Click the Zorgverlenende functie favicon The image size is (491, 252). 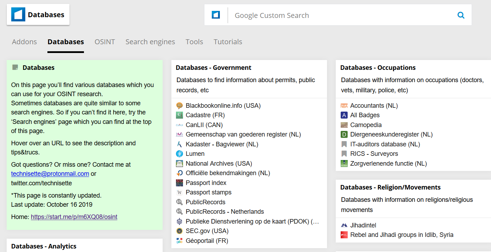click(x=344, y=164)
